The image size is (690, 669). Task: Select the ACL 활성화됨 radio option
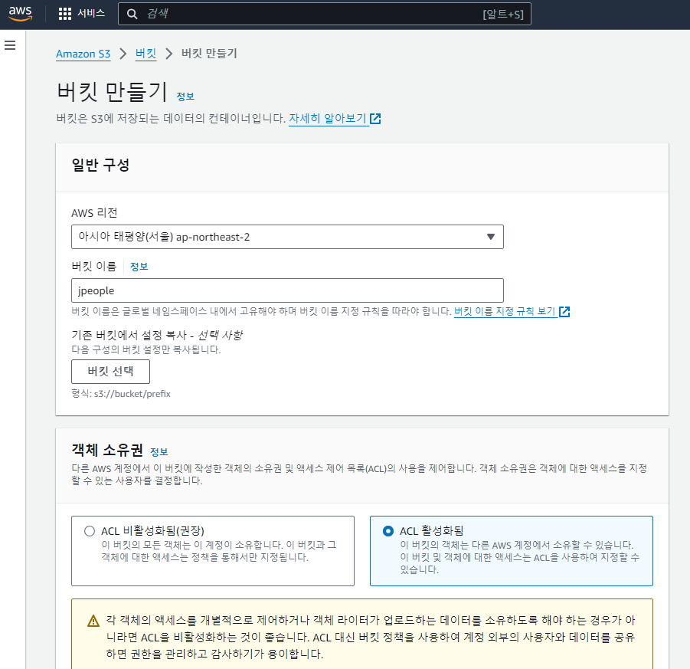click(x=388, y=531)
